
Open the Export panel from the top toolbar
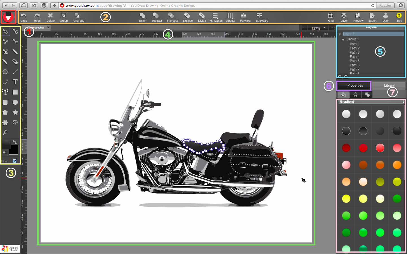click(372, 17)
